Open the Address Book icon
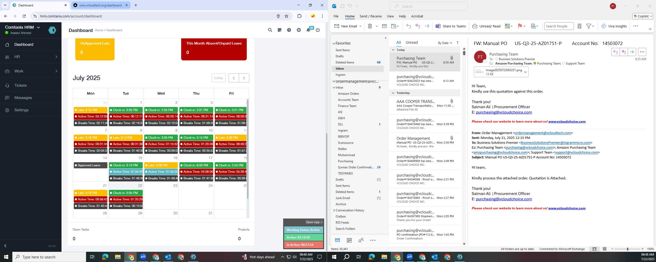The height and width of the screenshot is (262, 656). point(579,26)
